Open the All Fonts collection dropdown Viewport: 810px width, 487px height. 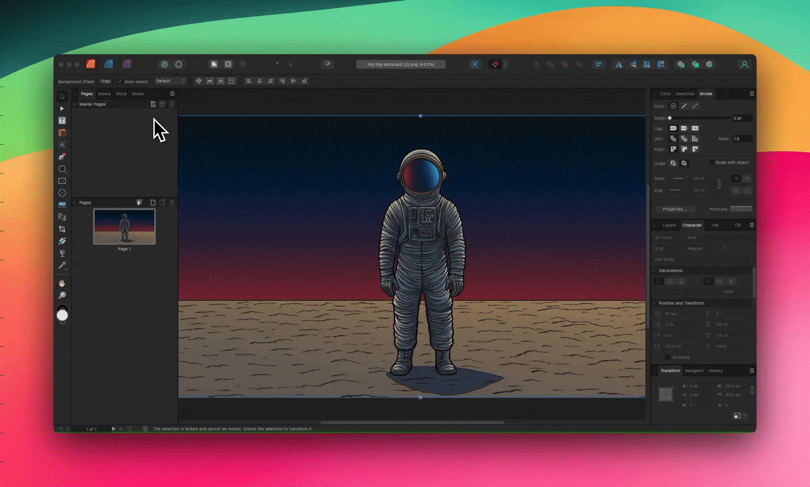[668, 238]
